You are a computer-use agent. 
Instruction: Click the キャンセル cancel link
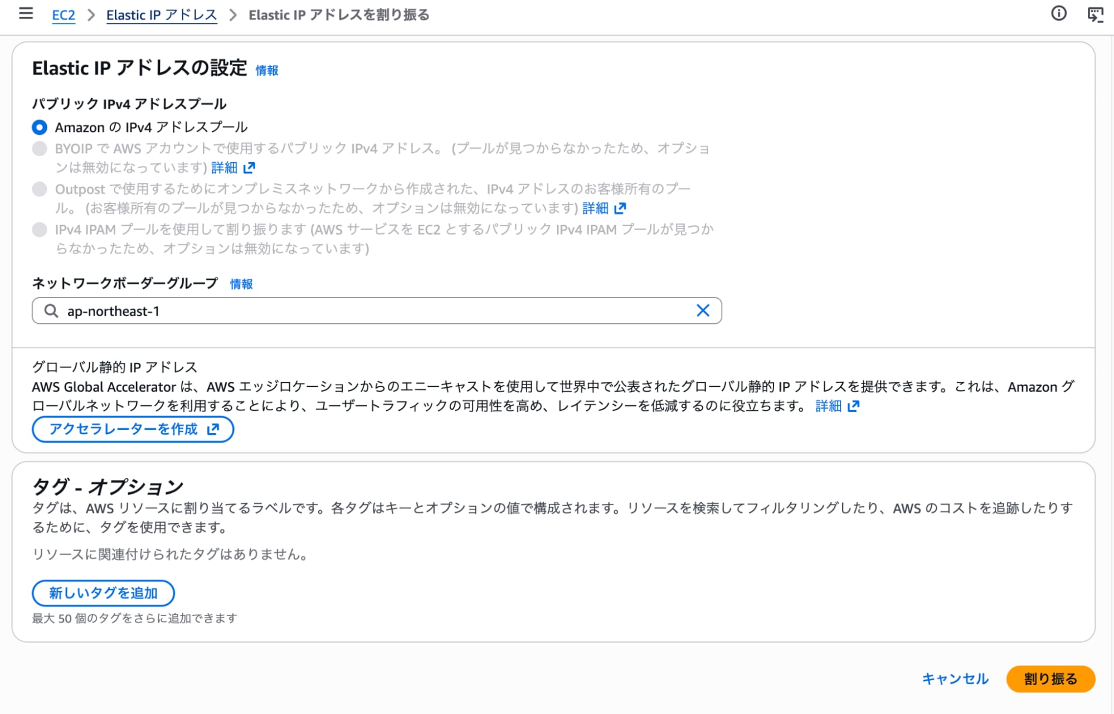click(x=955, y=678)
